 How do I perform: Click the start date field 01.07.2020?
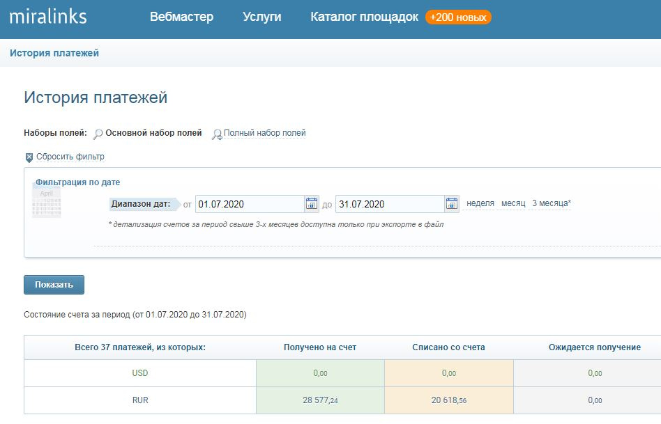(250, 204)
